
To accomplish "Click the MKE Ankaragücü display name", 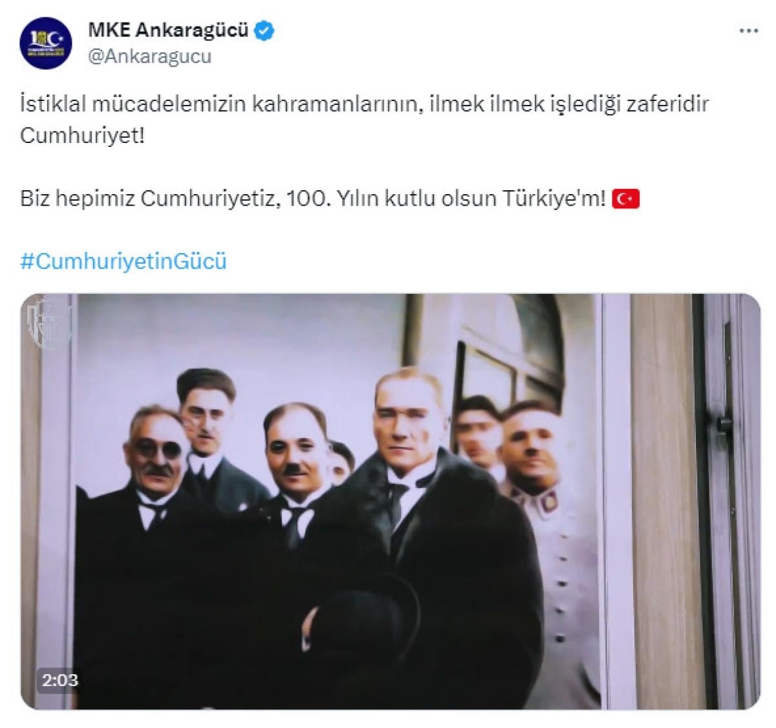I will coord(168,30).
